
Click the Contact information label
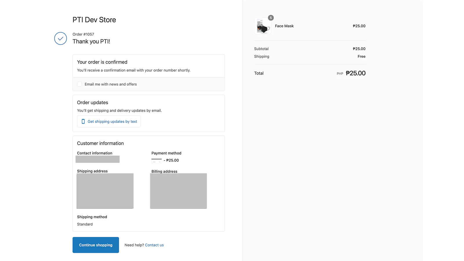(x=95, y=153)
